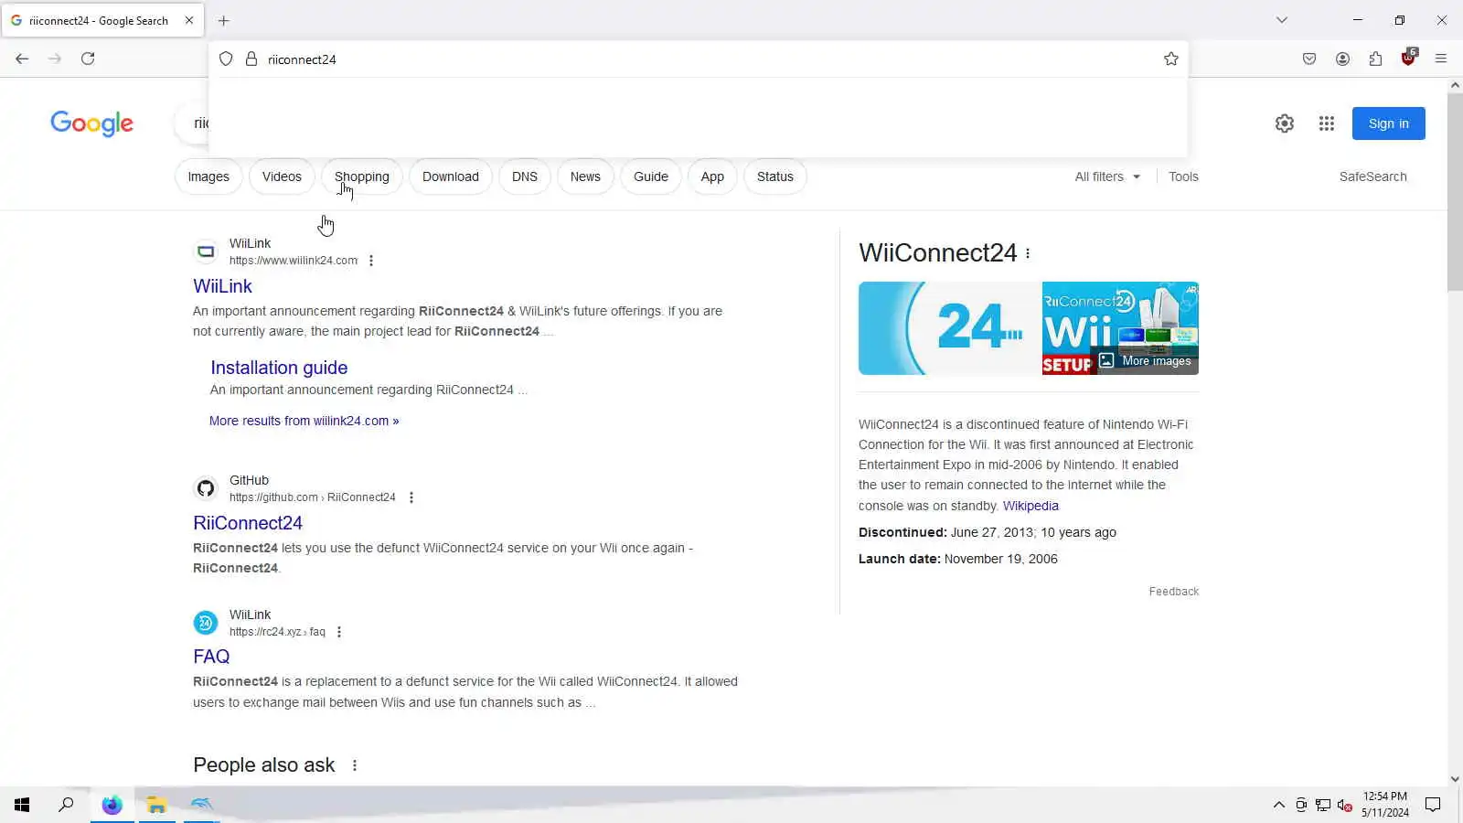
Task: Open the rc24.xyz FAQ result
Action: (x=211, y=657)
